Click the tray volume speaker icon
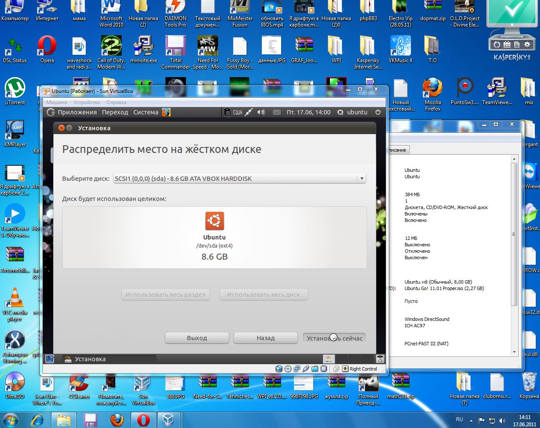 coord(502,420)
